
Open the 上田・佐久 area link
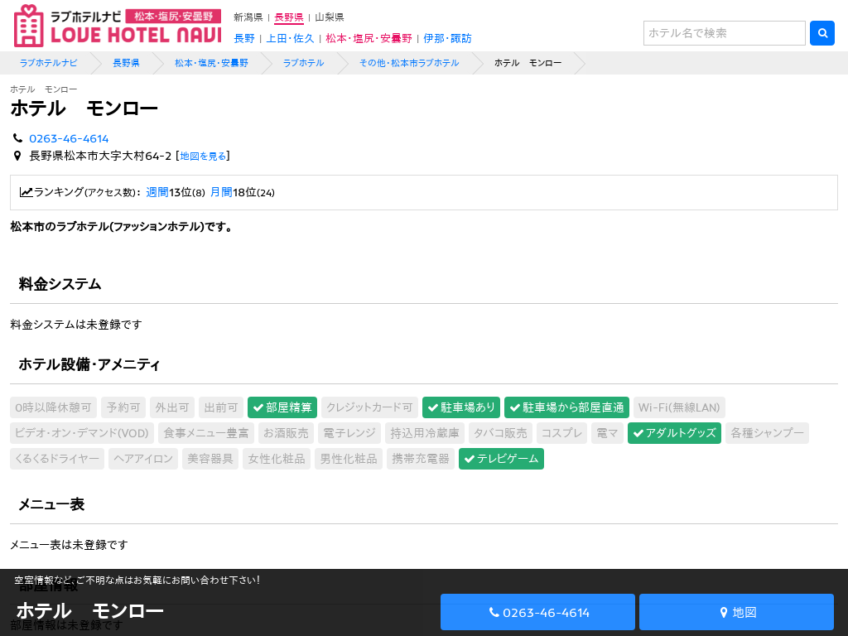[x=290, y=38]
